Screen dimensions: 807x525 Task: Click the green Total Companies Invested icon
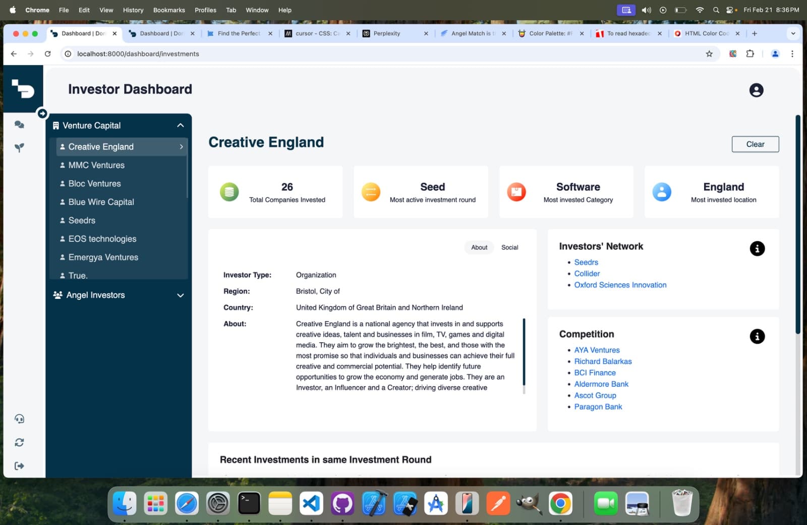[x=229, y=192]
